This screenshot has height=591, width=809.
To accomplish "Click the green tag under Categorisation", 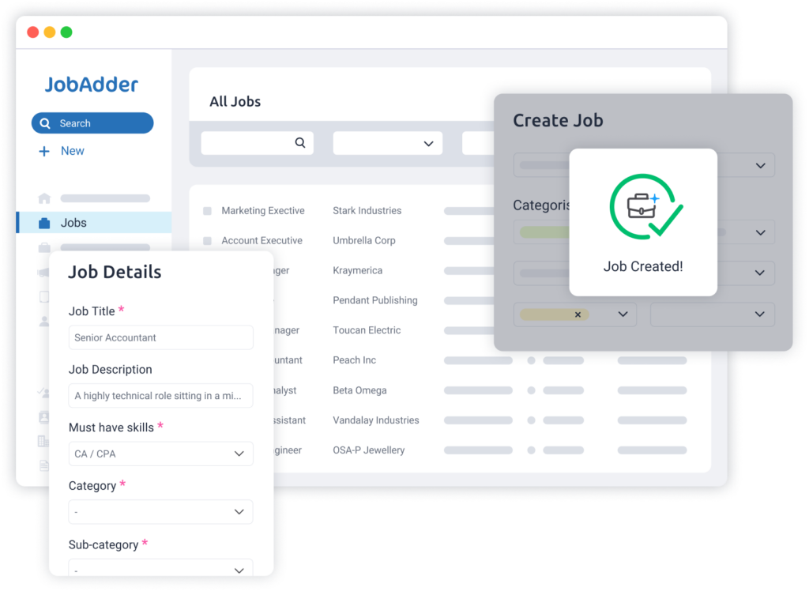I will point(544,232).
